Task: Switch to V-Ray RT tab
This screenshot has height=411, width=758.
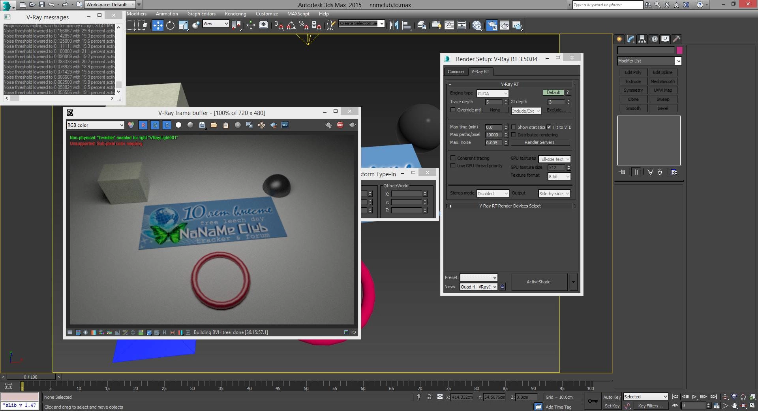Action: click(x=480, y=72)
